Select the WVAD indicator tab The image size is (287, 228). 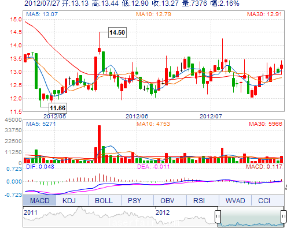coord(235,200)
